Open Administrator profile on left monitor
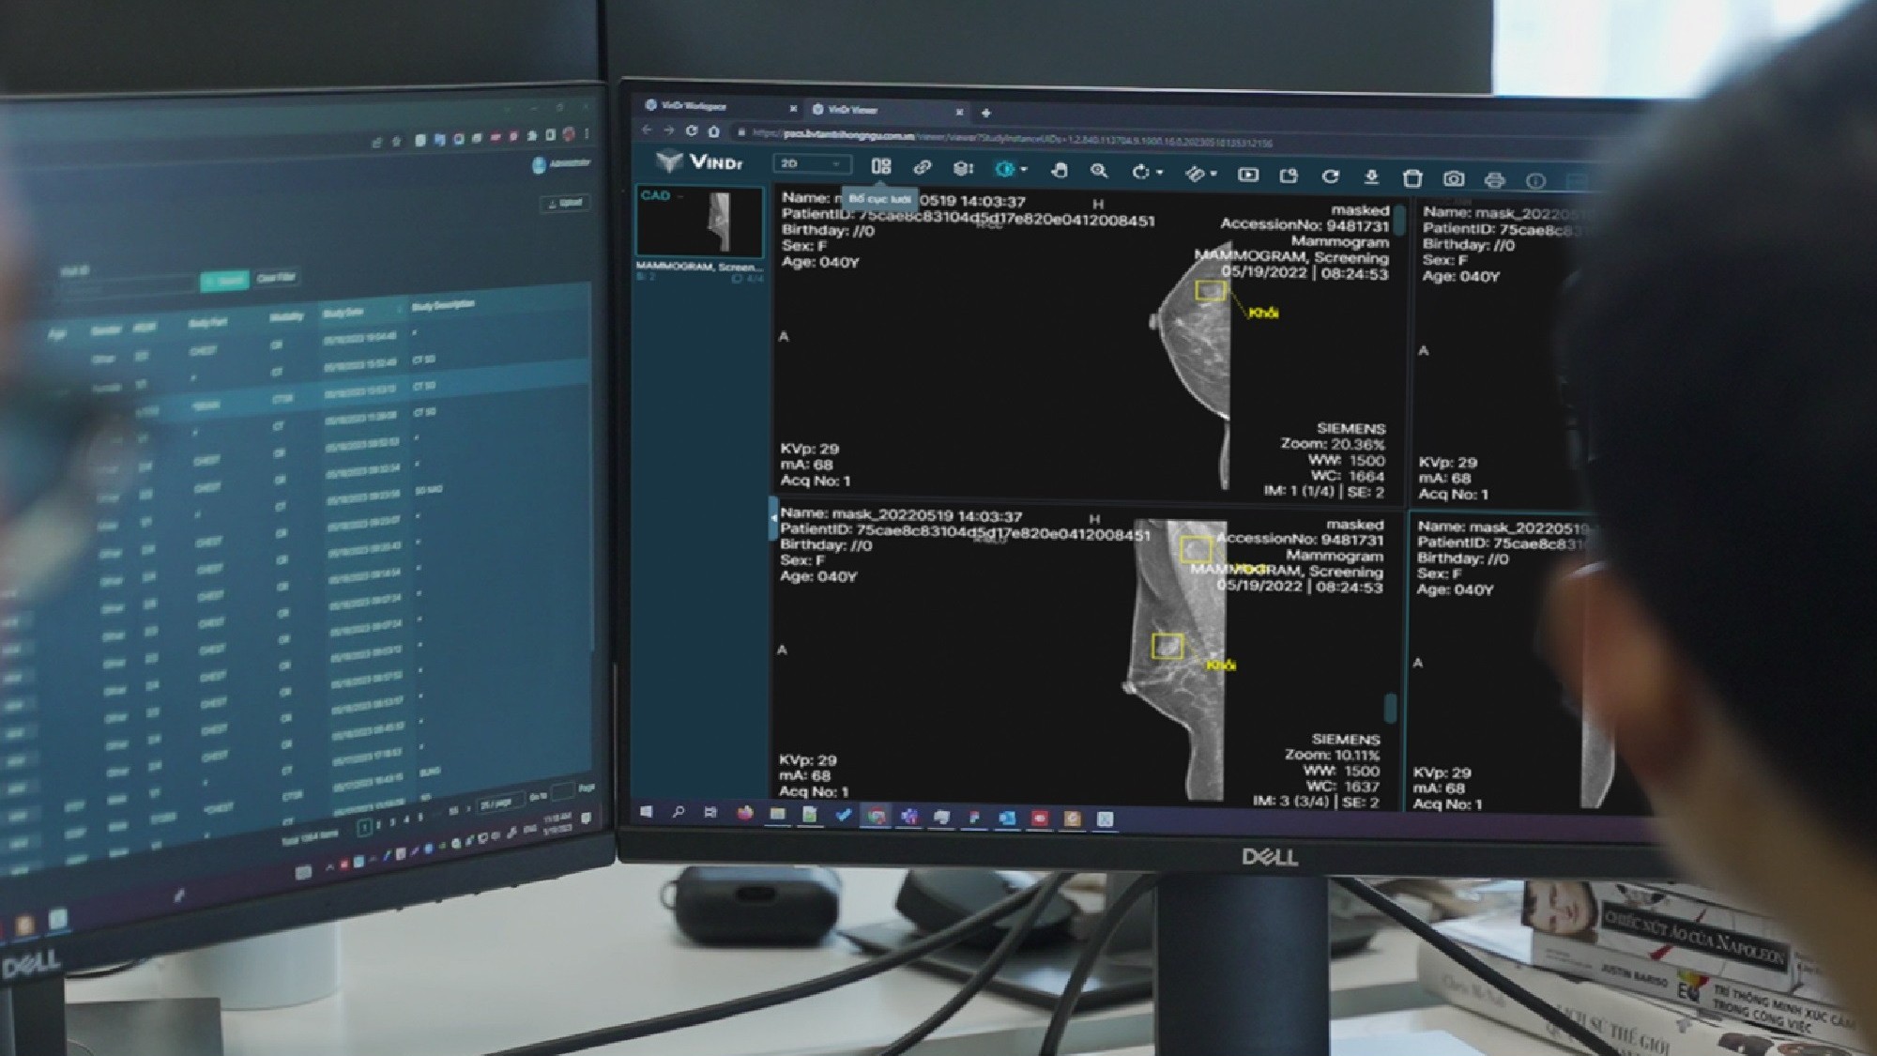 (561, 164)
